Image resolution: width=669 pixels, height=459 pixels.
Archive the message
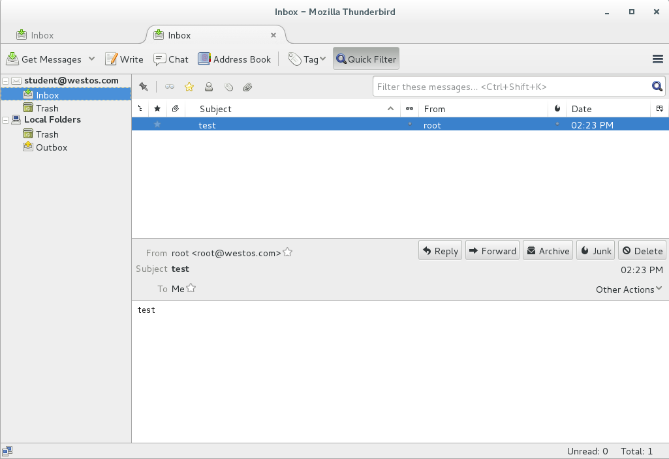coord(548,250)
